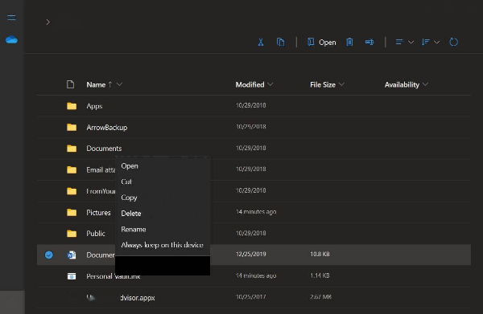Open the hamburger navigation menu
Viewport: 483px width, 314px height.
point(11,18)
